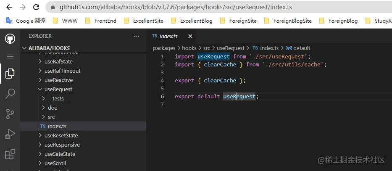Expand the doc folder

click(x=83, y=108)
